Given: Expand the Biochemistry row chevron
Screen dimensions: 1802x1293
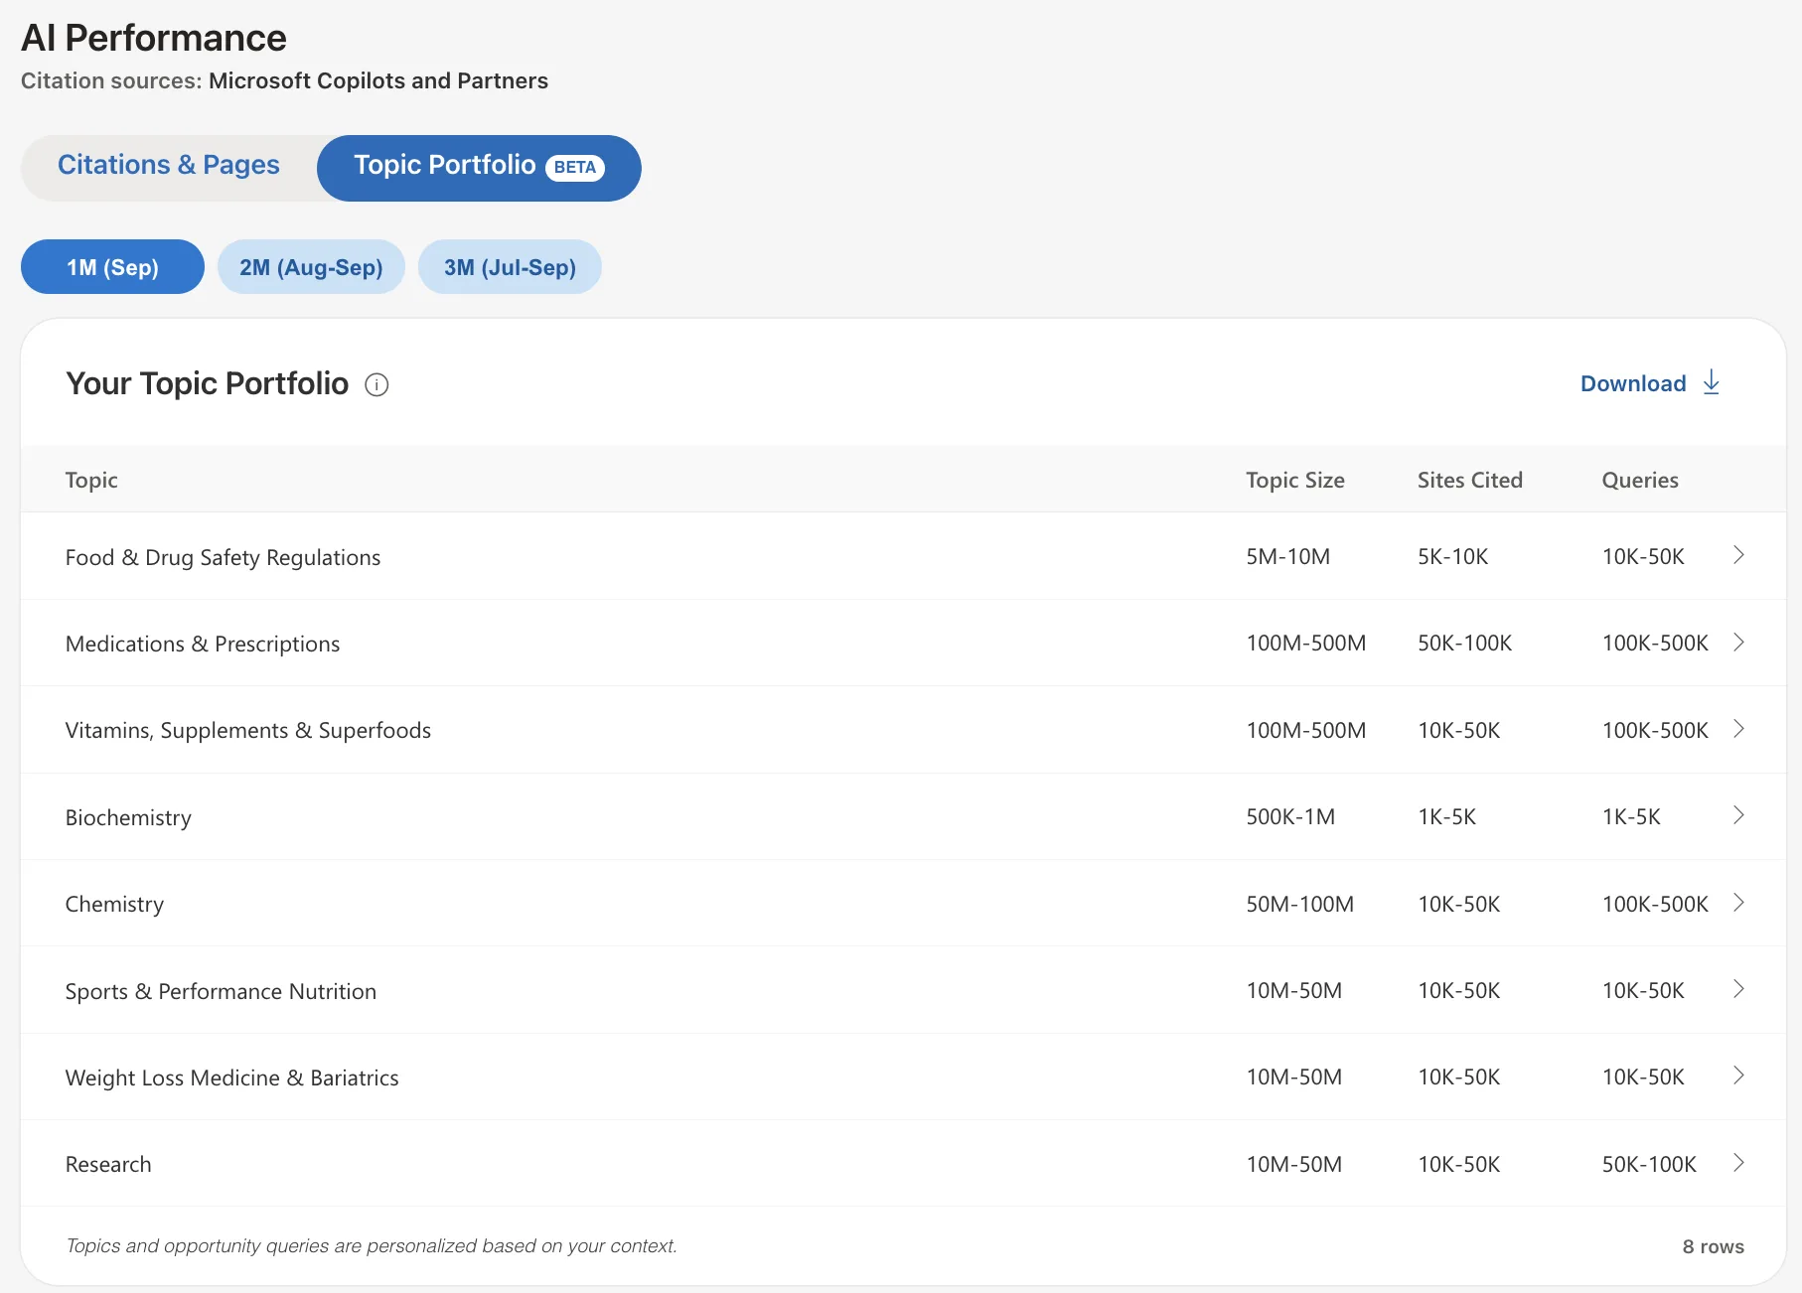Looking at the screenshot, I should pos(1738,815).
